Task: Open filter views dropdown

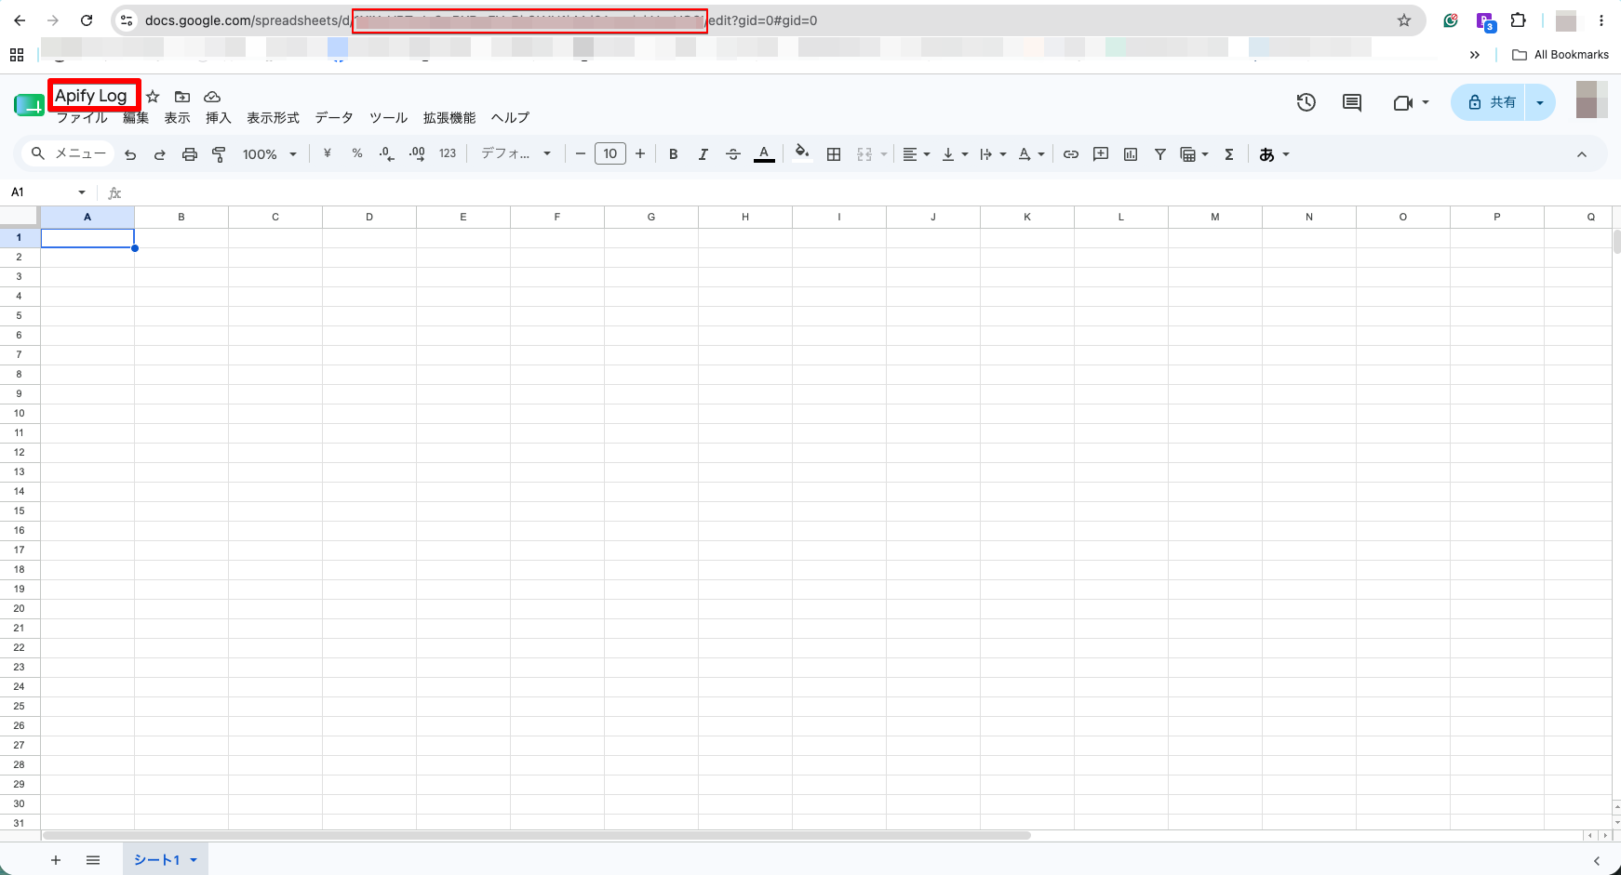Action: [x=1195, y=154]
